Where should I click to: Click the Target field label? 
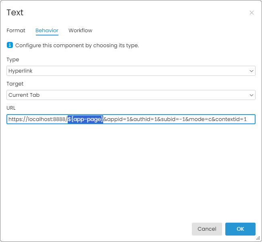15,84
